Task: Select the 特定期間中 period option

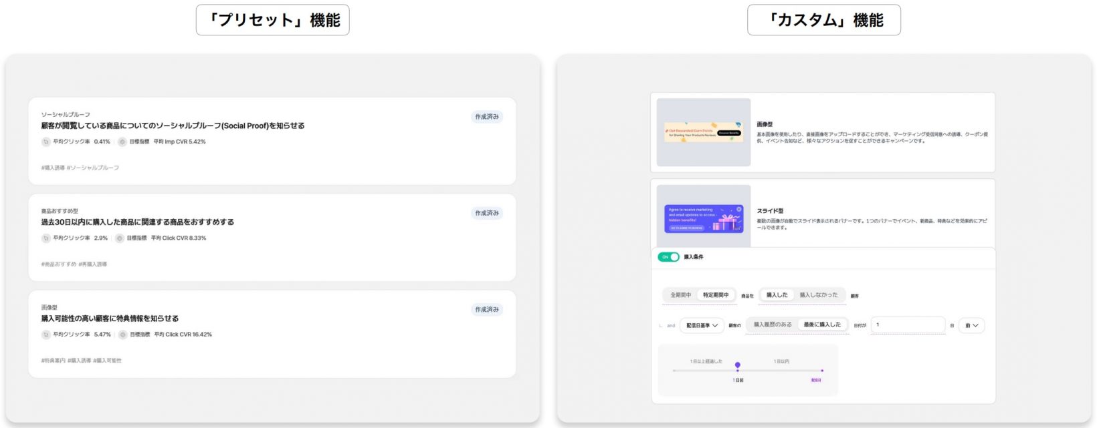Action: (x=716, y=295)
